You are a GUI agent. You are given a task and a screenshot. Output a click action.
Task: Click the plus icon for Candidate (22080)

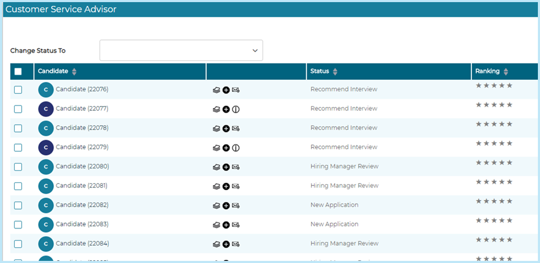tap(226, 167)
